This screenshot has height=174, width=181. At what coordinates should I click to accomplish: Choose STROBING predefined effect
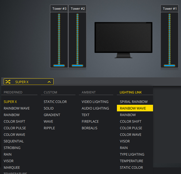click(x=12, y=148)
